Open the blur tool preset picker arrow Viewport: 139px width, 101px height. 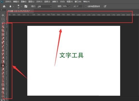tap(13, 6)
